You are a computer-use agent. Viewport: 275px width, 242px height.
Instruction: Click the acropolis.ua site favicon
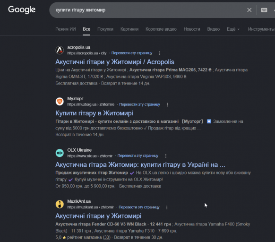click(x=60, y=50)
